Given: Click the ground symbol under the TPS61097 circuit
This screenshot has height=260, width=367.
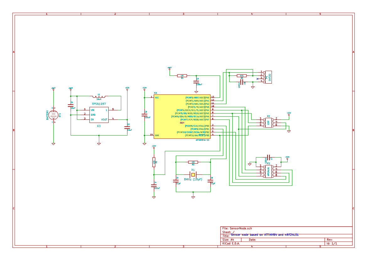Looking at the screenshot, I should click(x=99, y=144).
